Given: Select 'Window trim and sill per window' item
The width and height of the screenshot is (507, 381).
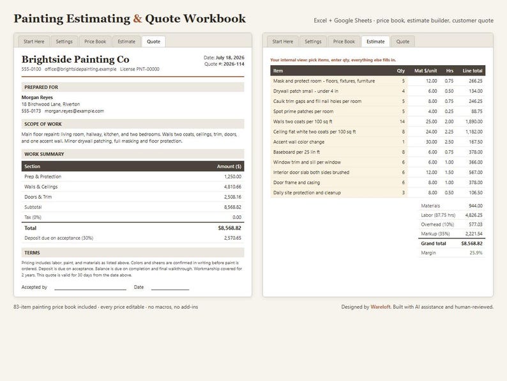Looking at the screenshot, I should 307,162.
